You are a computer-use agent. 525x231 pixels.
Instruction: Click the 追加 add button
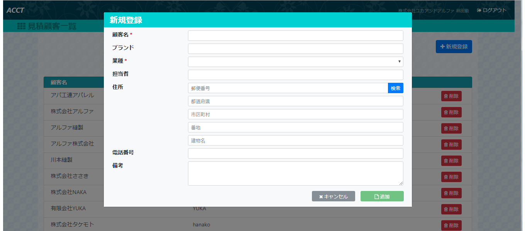pos(382,196)
